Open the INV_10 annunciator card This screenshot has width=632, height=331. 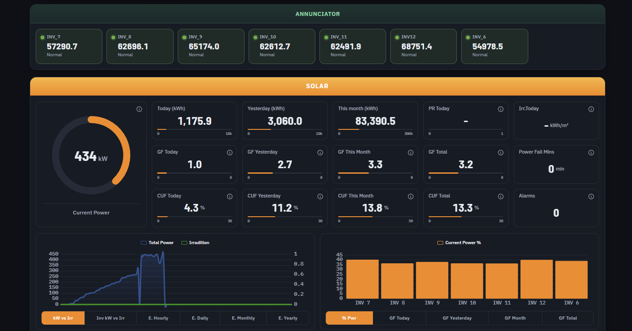(282, 46)
